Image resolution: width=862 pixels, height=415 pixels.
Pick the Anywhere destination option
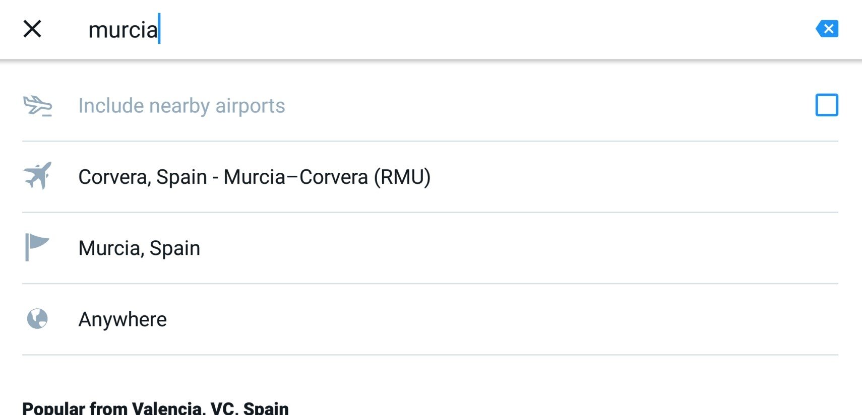point(430,319)
